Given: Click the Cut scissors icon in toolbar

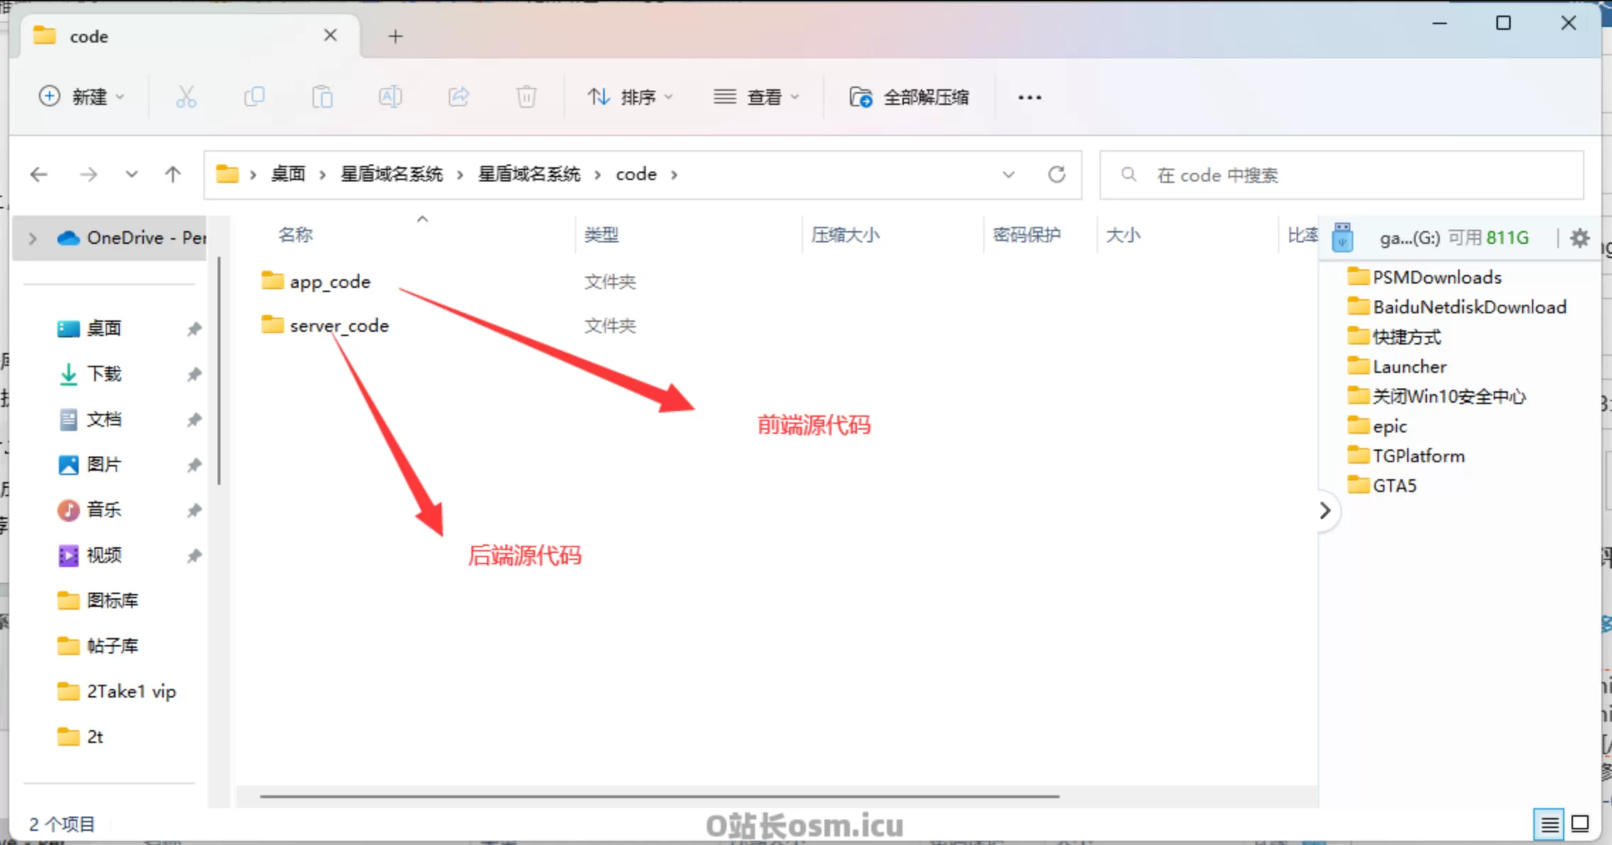Looking at the screenshot, I should coord(186,97).
